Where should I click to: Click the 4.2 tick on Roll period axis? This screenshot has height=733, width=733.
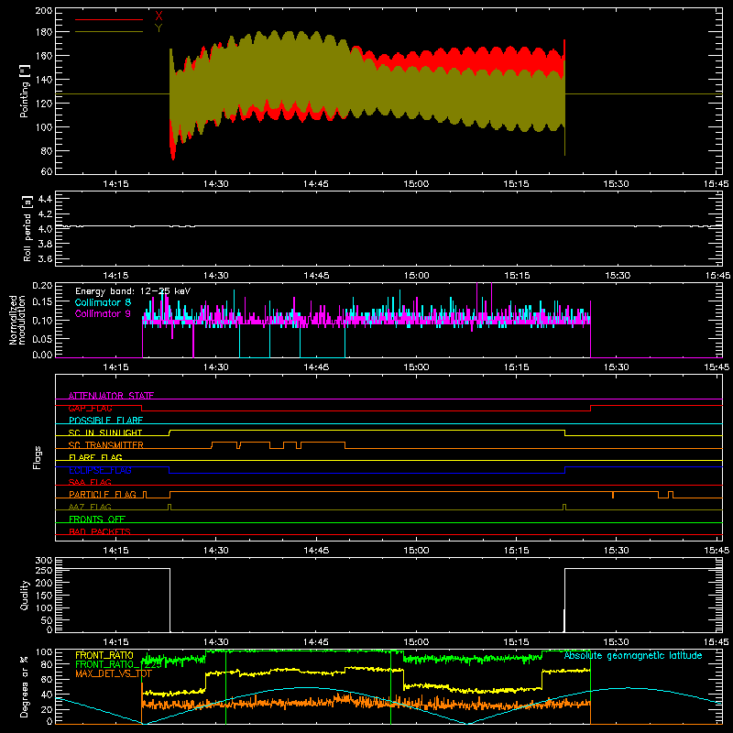point(45,214)
